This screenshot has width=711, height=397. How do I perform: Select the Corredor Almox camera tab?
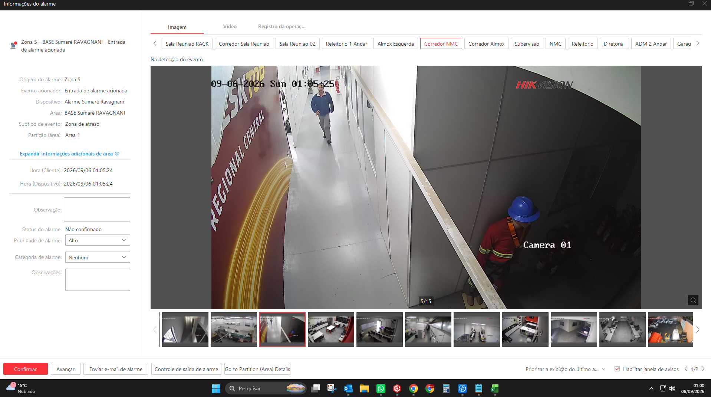pyautogui.click(x=486, y=44)
